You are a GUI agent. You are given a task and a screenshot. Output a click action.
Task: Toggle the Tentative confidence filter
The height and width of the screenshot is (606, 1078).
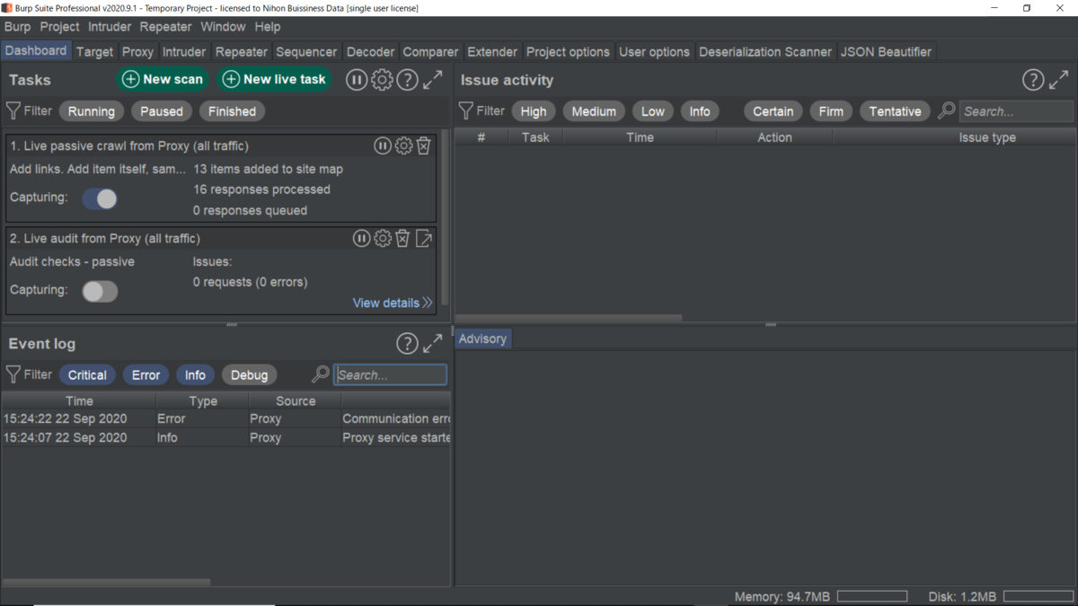pos(895,111)
